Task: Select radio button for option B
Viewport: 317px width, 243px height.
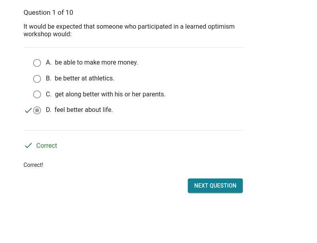Action: click(37, 79)
